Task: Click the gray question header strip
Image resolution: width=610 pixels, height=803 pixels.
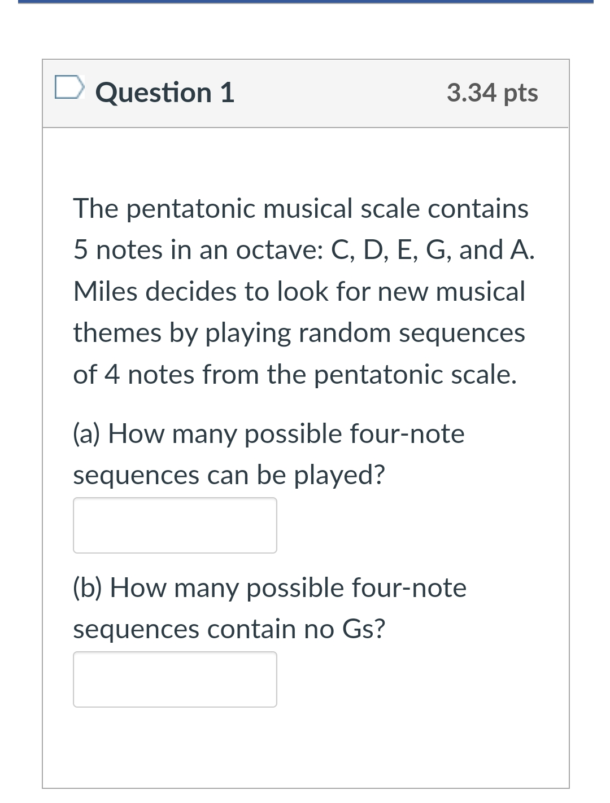Action: [x=339, y=93]
